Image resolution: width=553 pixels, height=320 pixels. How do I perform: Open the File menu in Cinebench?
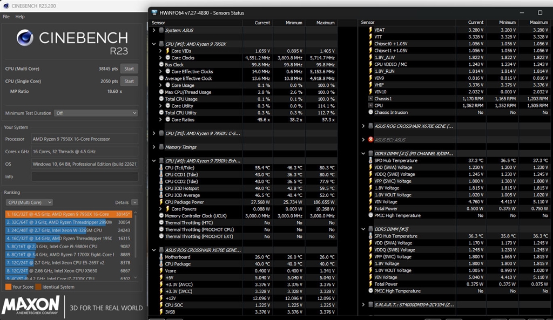point(6,17)
